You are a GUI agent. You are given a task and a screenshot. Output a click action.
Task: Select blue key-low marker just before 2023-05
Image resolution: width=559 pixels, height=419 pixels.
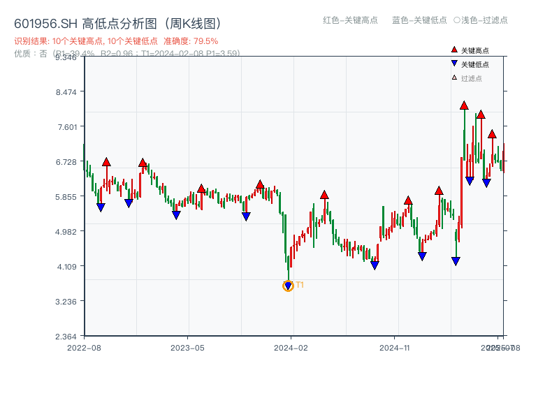pyautogui.click(x=176, y=215)
